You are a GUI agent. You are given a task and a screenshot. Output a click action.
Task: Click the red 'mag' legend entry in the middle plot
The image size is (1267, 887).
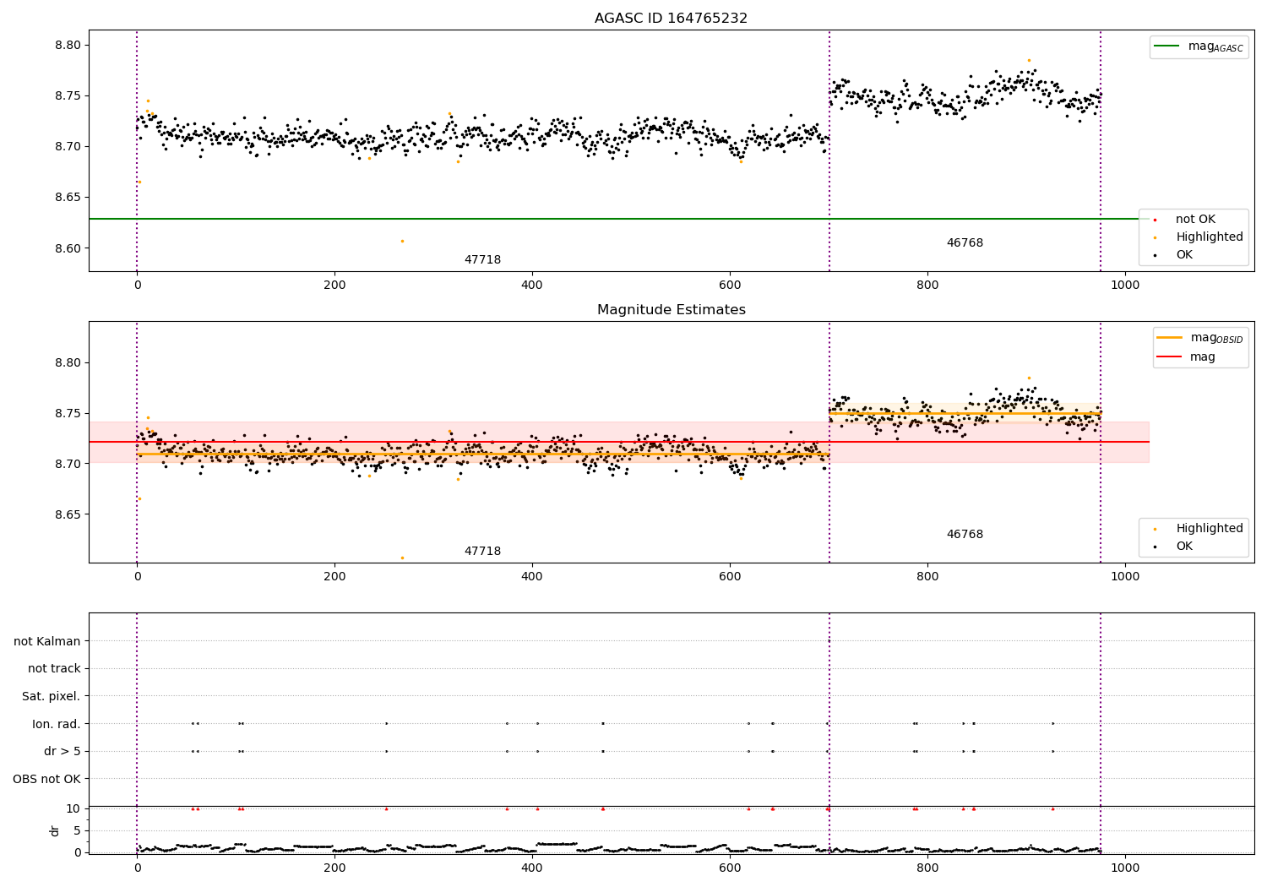[x=1187, y=357]
